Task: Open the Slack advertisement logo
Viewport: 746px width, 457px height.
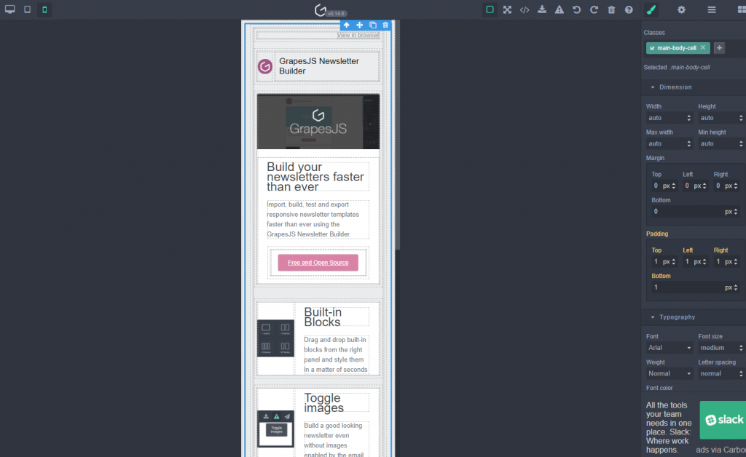Action: pyautogui.click(x=723, y=420)
